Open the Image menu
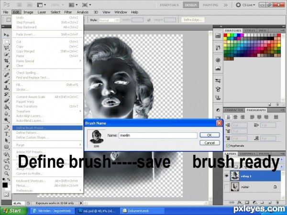The width and height of the screenshot is (287, 215). click(x=28, y=12)
